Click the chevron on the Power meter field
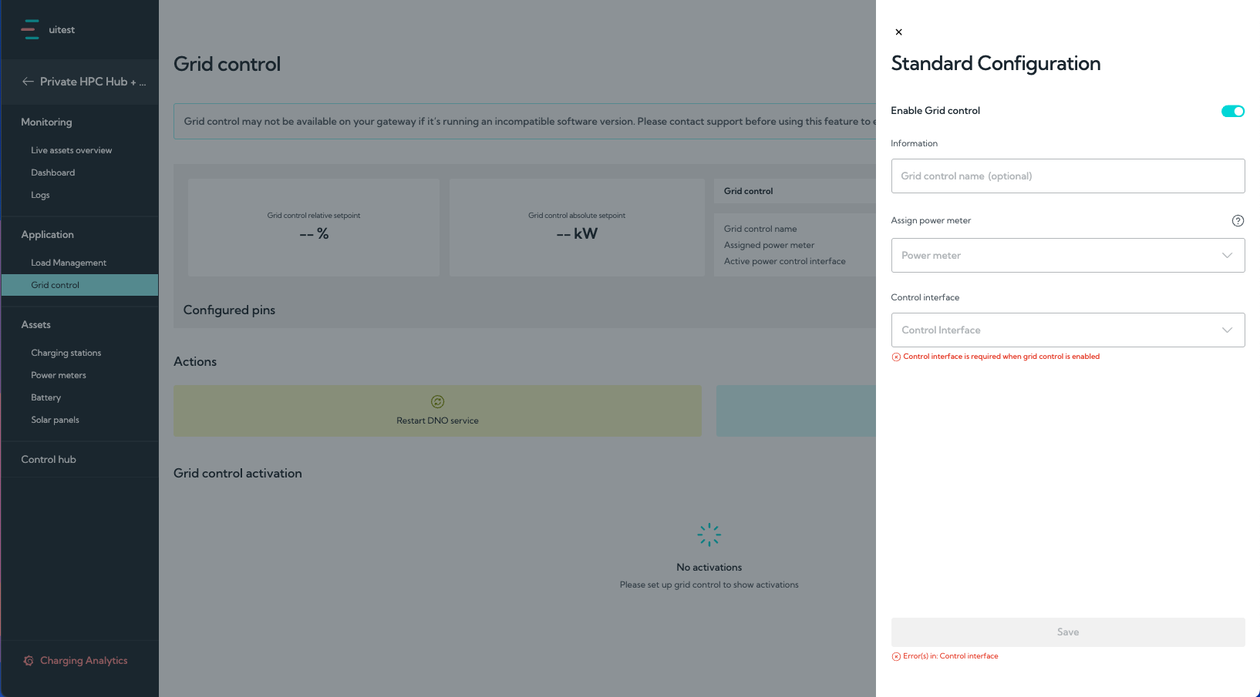The height and width of the screenshot is (697, 1260). pos(1227,255)
